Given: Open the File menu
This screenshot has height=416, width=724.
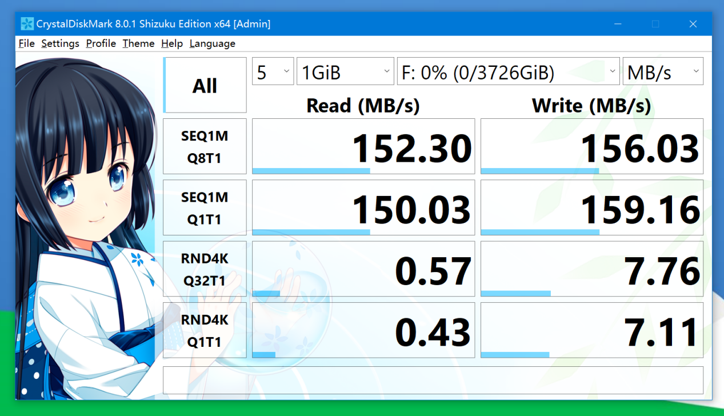Looking at the screenshot, I should coord(26,43).
